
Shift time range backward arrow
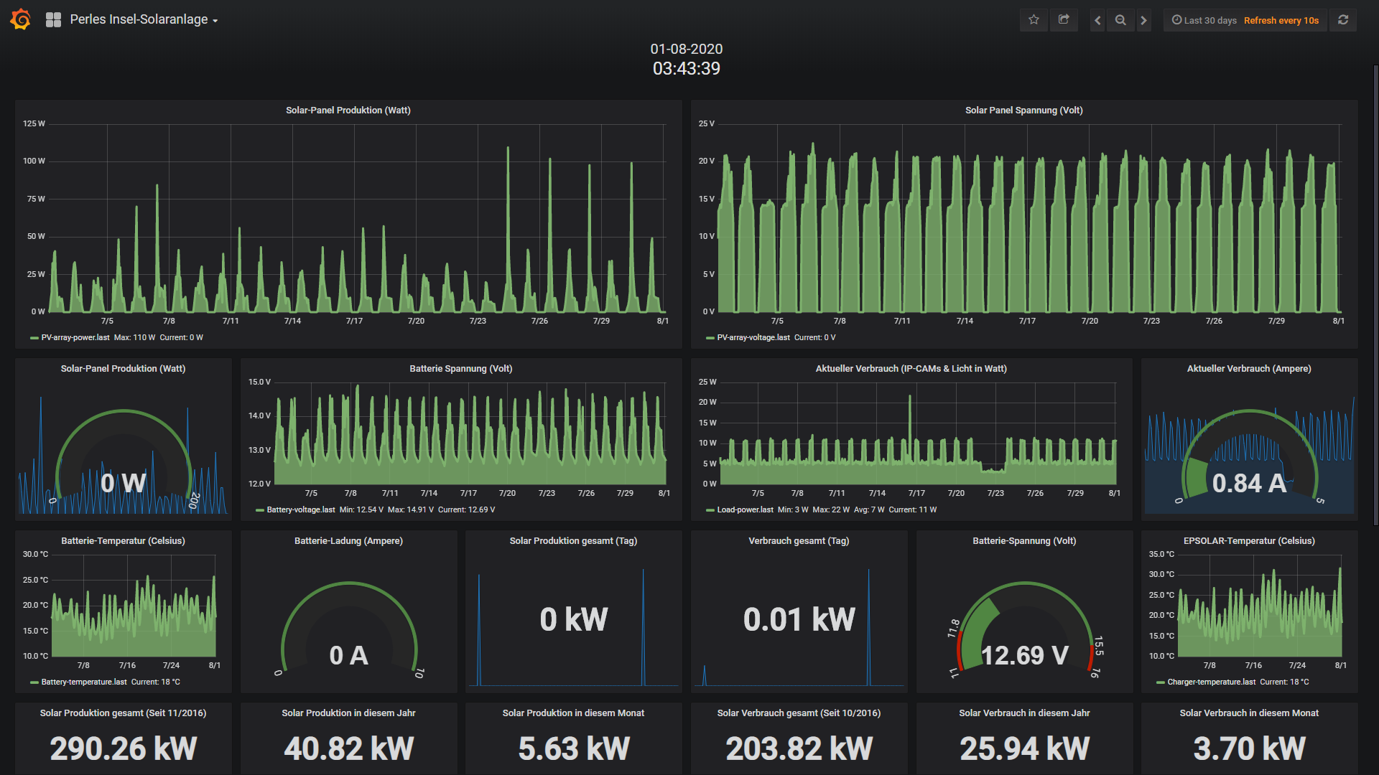(x=1097, y=20)
